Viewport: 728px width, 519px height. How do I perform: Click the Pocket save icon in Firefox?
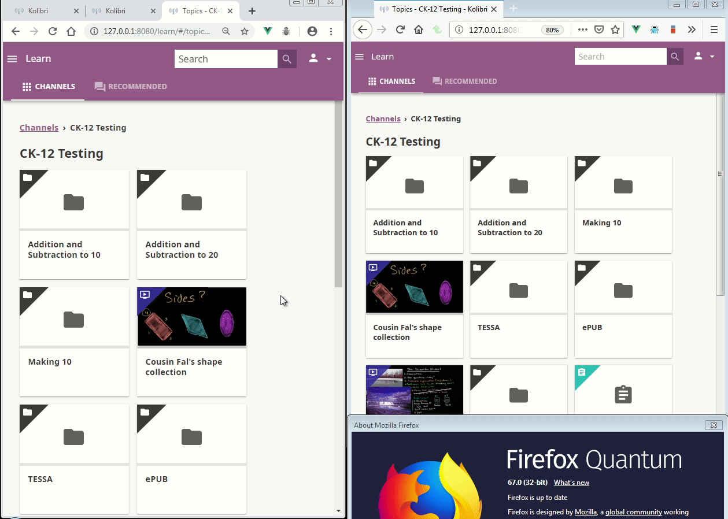pyautogui.click(x=599, y=29)
